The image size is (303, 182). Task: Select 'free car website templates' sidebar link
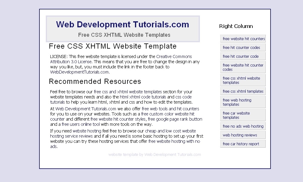point(243,115)
